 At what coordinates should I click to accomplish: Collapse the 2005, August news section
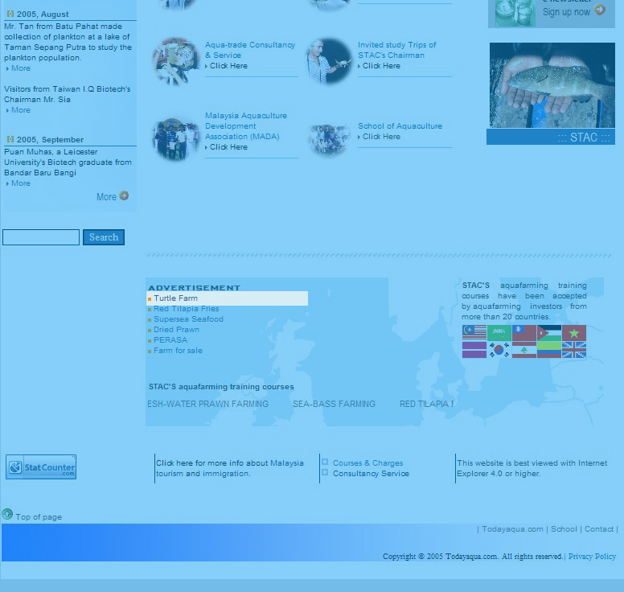(10, 14)
